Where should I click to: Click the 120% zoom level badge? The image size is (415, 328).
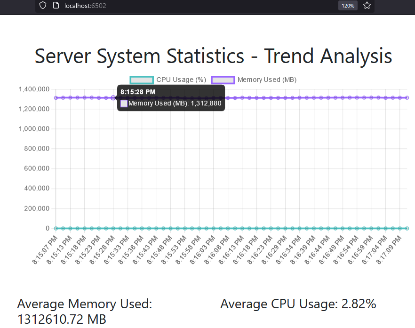(x=348, y=5)
